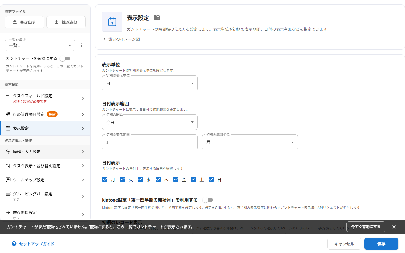
Task: Open タスク表示・並び替え設定 menu item
Action: (45, 166)
